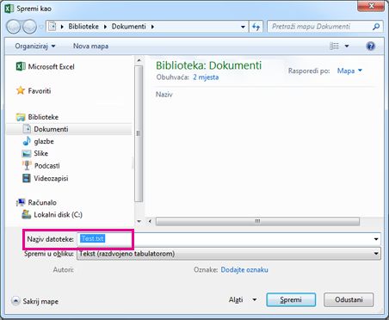
Task: Click the Back navigation arrow button
Action: (x=13, y=27)
